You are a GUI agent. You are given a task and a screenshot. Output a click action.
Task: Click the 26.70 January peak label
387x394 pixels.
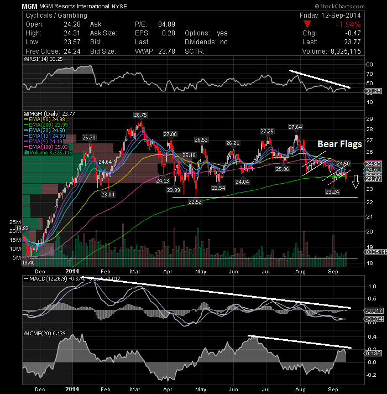[89, 137]
